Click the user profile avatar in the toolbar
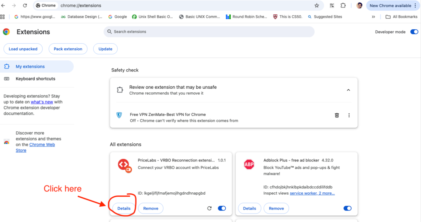421x222 pixels. pos(359,6)
